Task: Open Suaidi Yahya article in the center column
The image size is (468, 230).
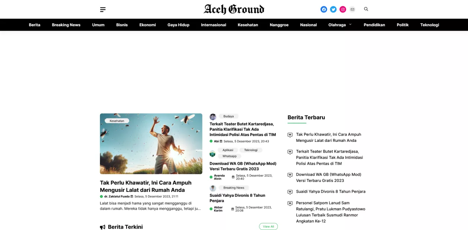Action: 237,198
